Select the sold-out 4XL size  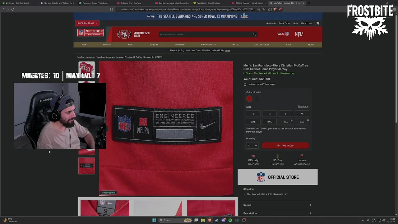pyautogui.click(x=286, y=122)
